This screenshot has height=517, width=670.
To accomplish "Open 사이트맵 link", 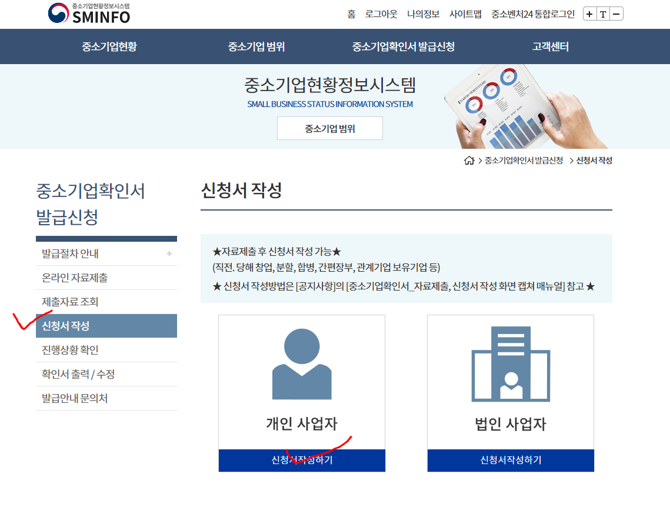I will click(465, 14).
